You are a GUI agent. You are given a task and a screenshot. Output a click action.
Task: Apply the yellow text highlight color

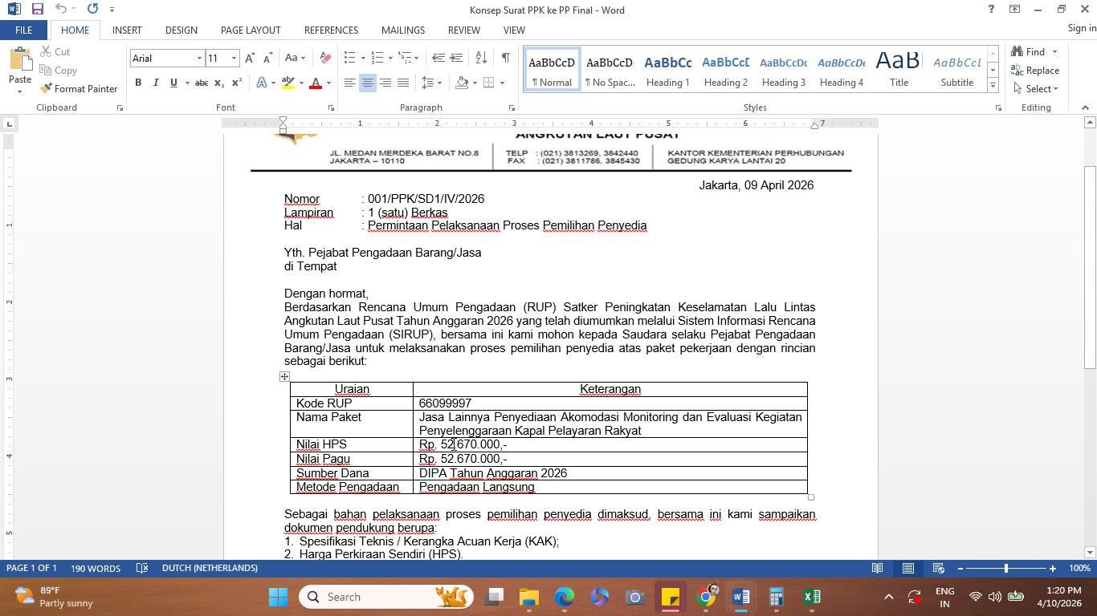(288, 83)
